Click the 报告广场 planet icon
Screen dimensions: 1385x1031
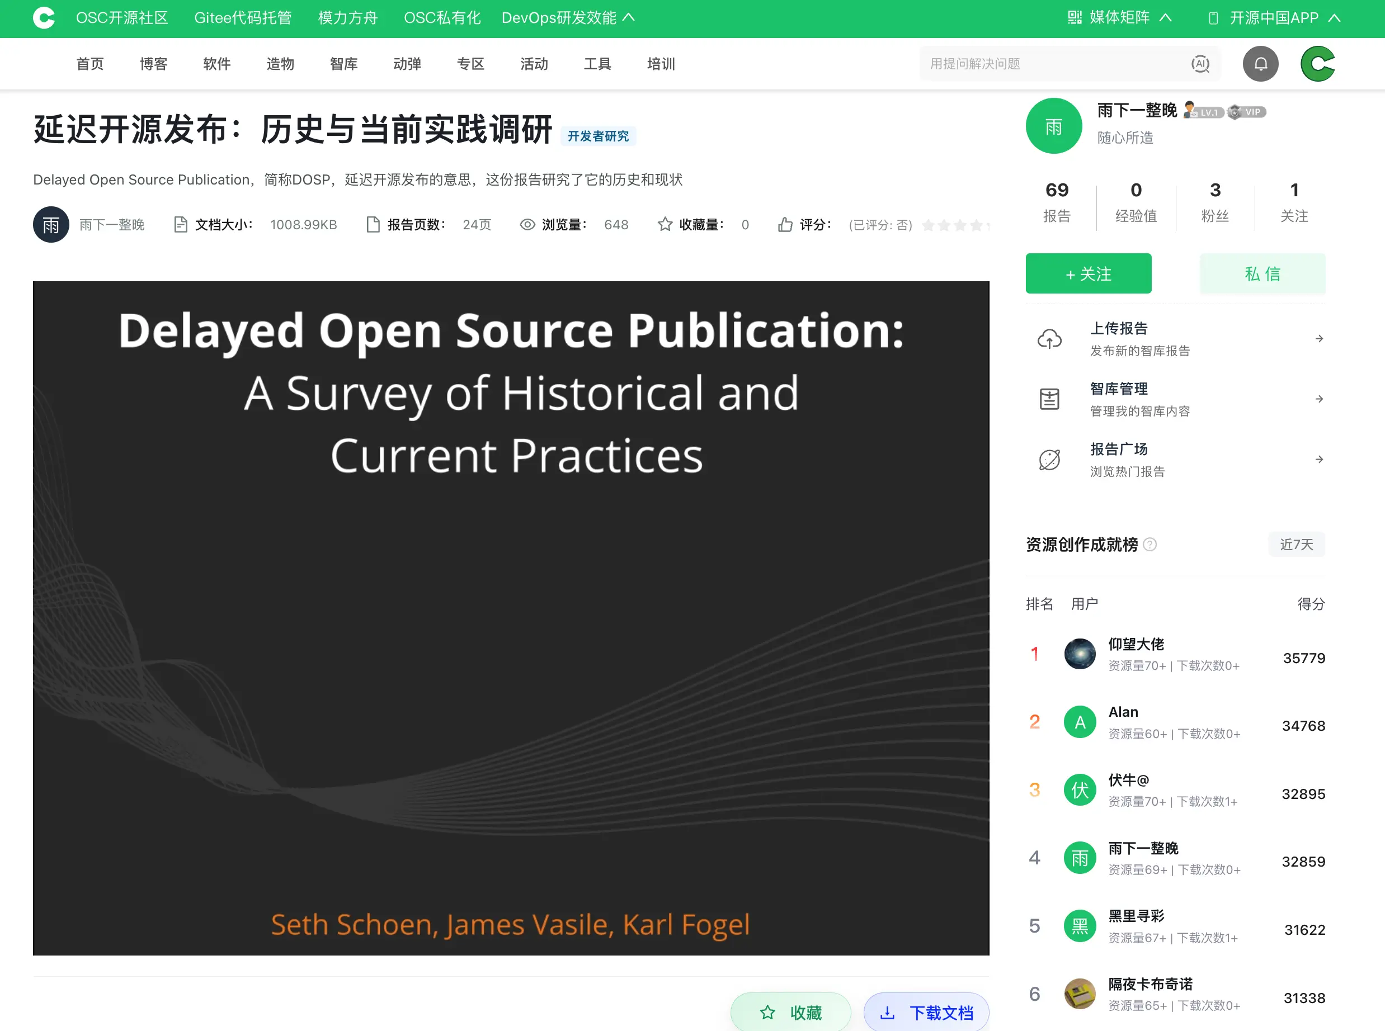click(1049, 460)
